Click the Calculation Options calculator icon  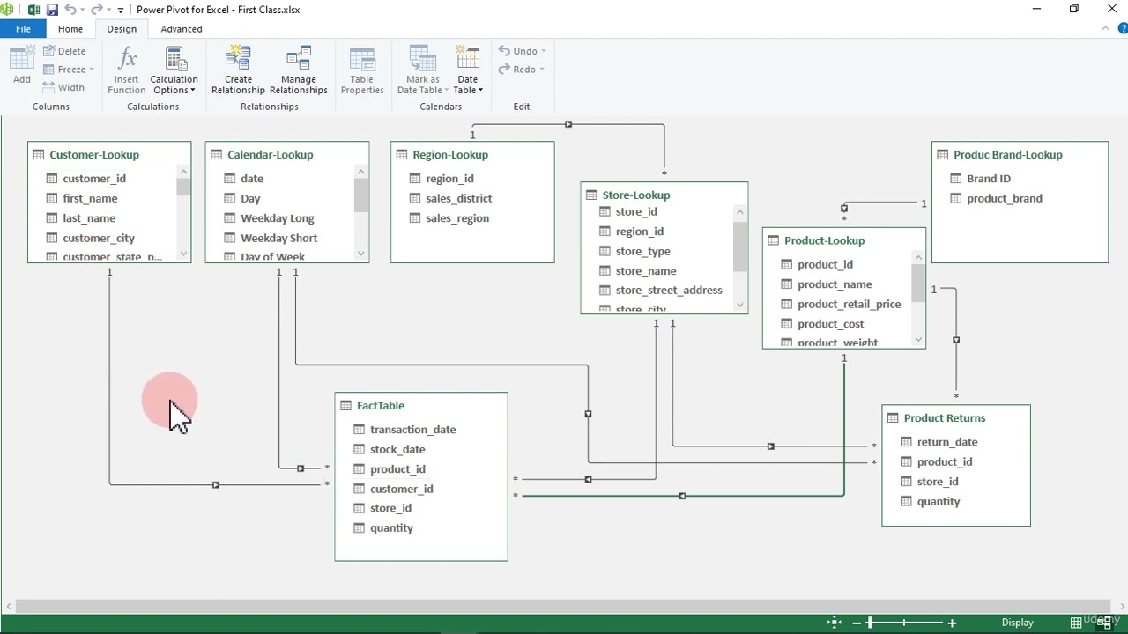174,58
